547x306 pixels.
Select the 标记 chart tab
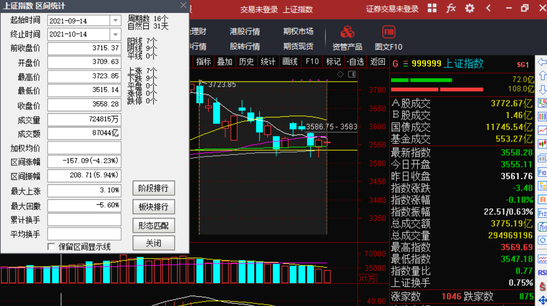[x=333, y=61]
